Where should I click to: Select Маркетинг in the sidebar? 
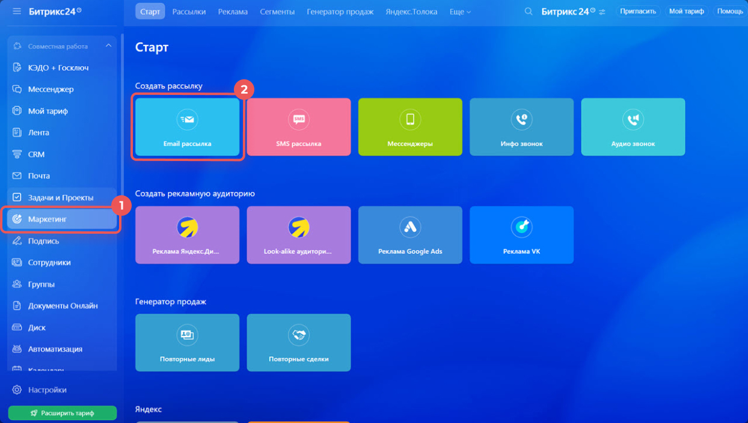point(63,219)
